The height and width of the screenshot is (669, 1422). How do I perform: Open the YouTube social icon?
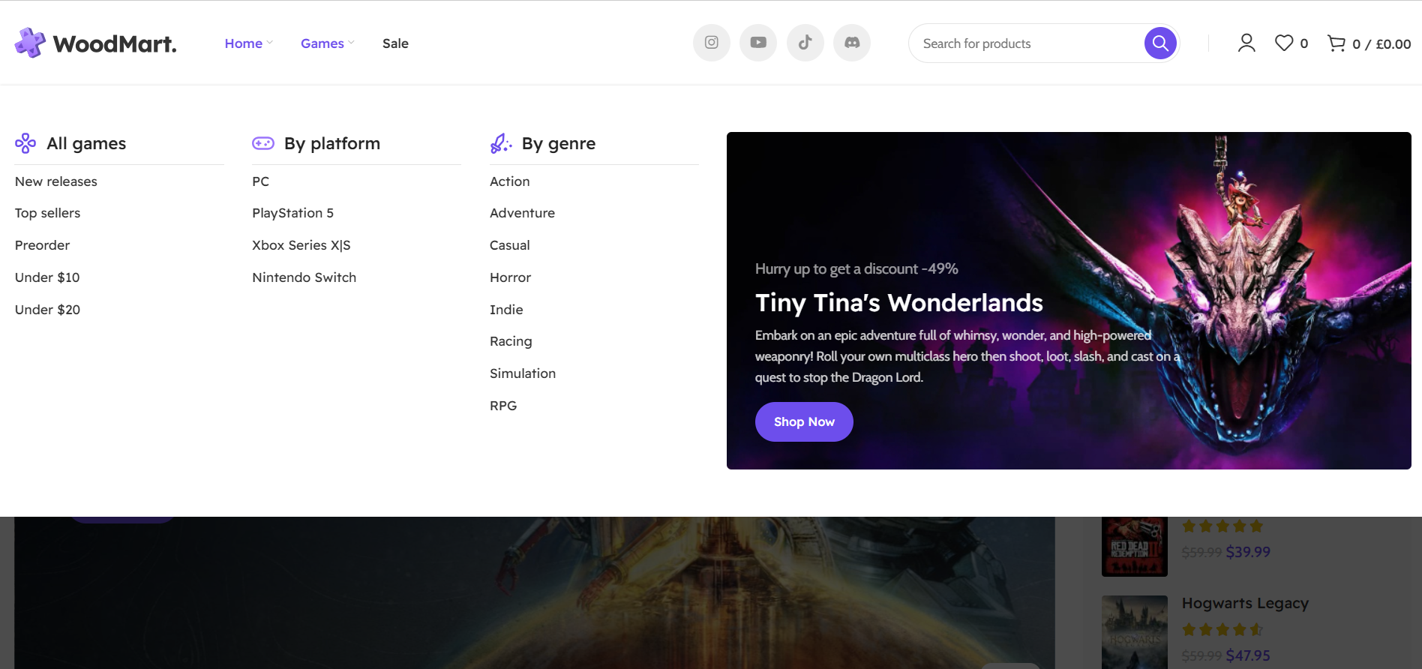(x=758, y=43)
